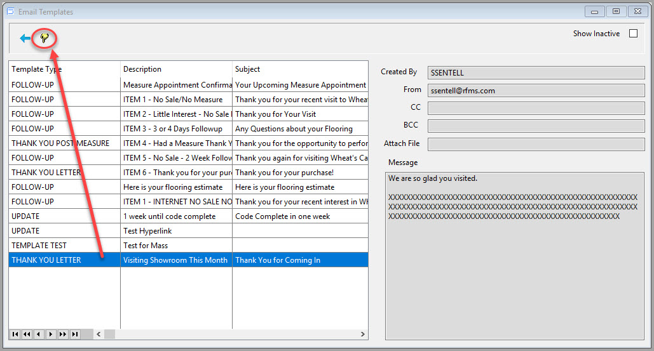
Task: Click 'Your Upcoming Measure Appointment' subject
Action: [x=300, y=85]
